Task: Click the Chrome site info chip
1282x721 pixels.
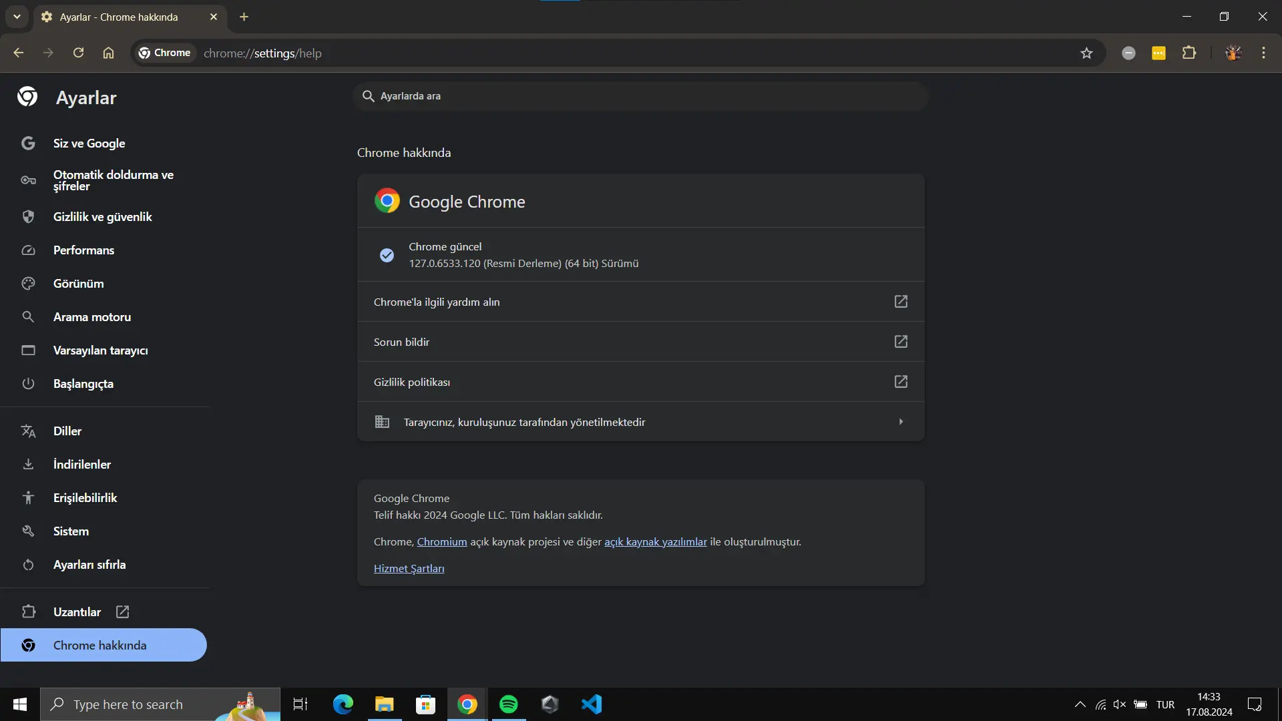Action: click(164, 53)
